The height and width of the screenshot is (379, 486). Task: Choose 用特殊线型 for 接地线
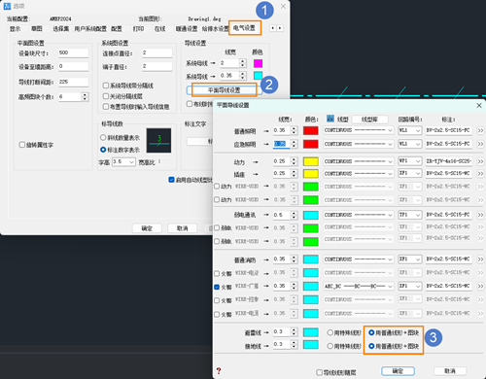click(x=330, y=346)
